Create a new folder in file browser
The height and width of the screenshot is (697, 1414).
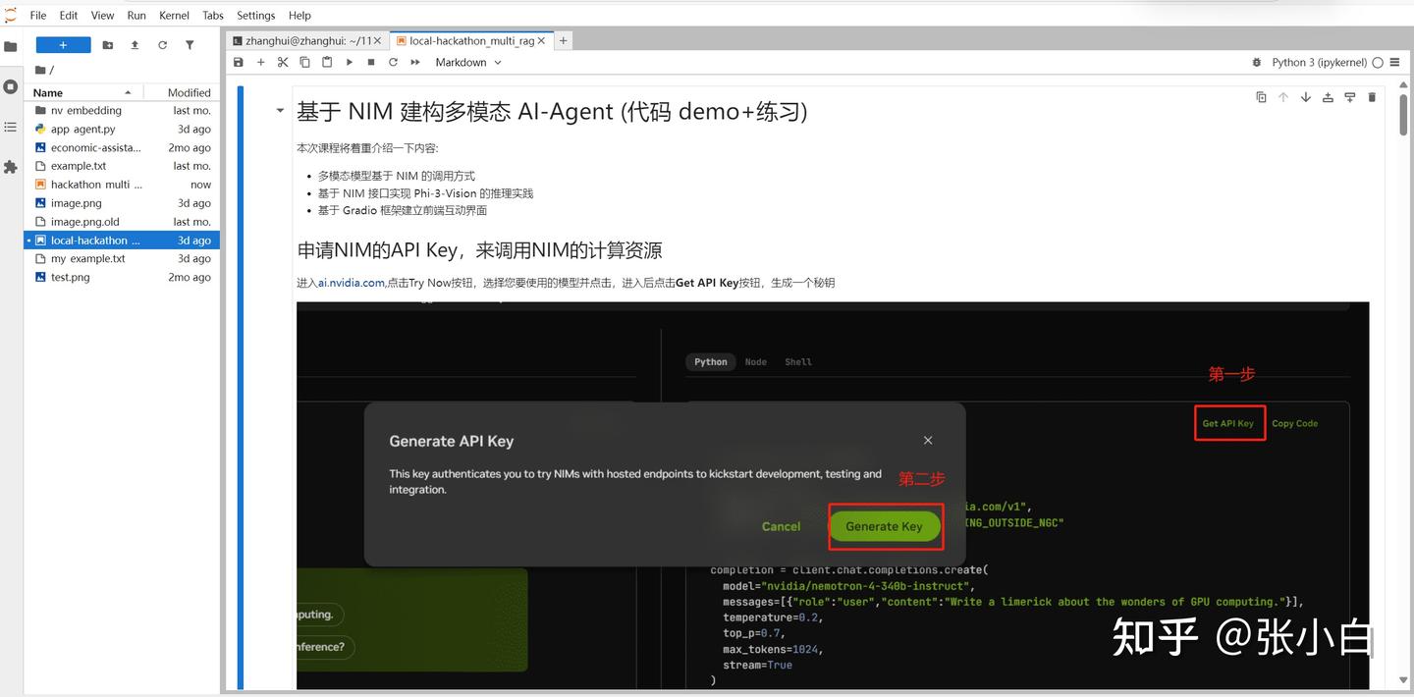108,45
